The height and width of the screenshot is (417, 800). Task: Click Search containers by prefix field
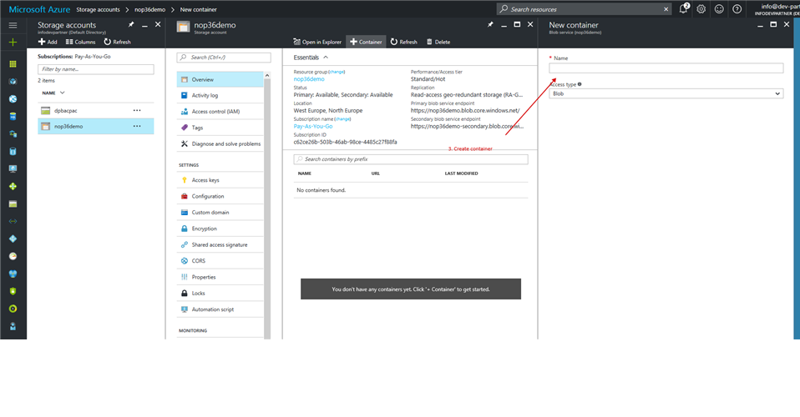click(x=411, y=159)
